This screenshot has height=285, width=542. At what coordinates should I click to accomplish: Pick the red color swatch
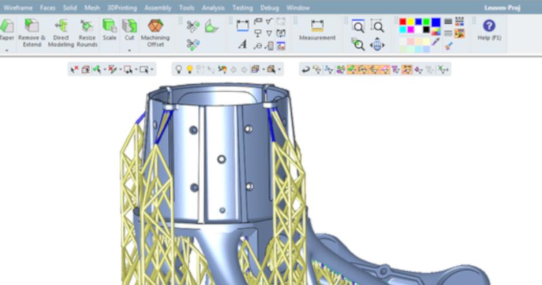point(403,22)
